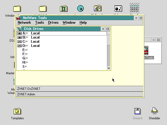This screenshot has width=167, height=125.
Task: Maximize the Disk Drives child window
Action: (108, 29)
